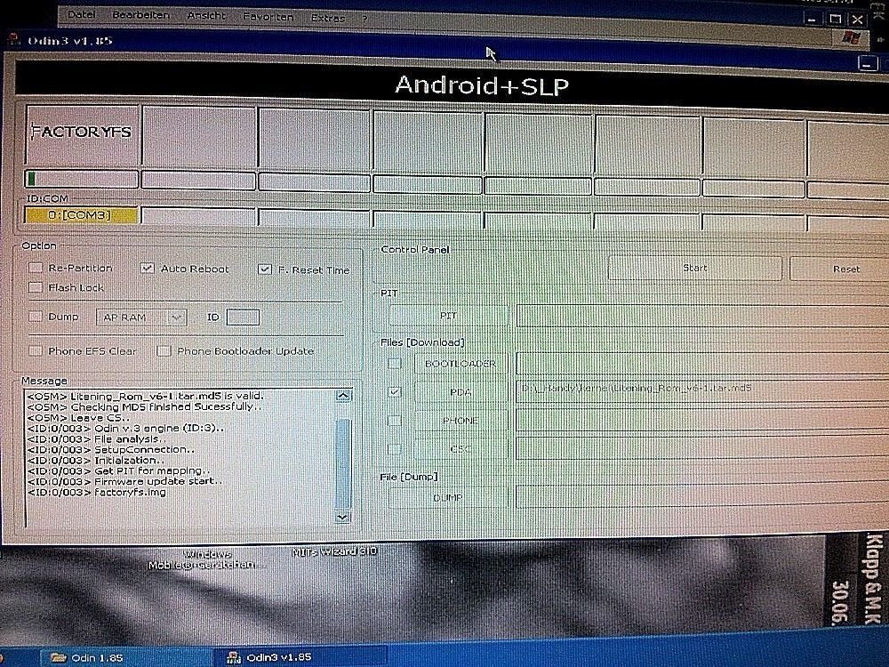Uncheck the checkbox beside PDA file
Image resolution: width=889 pixels, height=667 pixels.
(395, 392)
